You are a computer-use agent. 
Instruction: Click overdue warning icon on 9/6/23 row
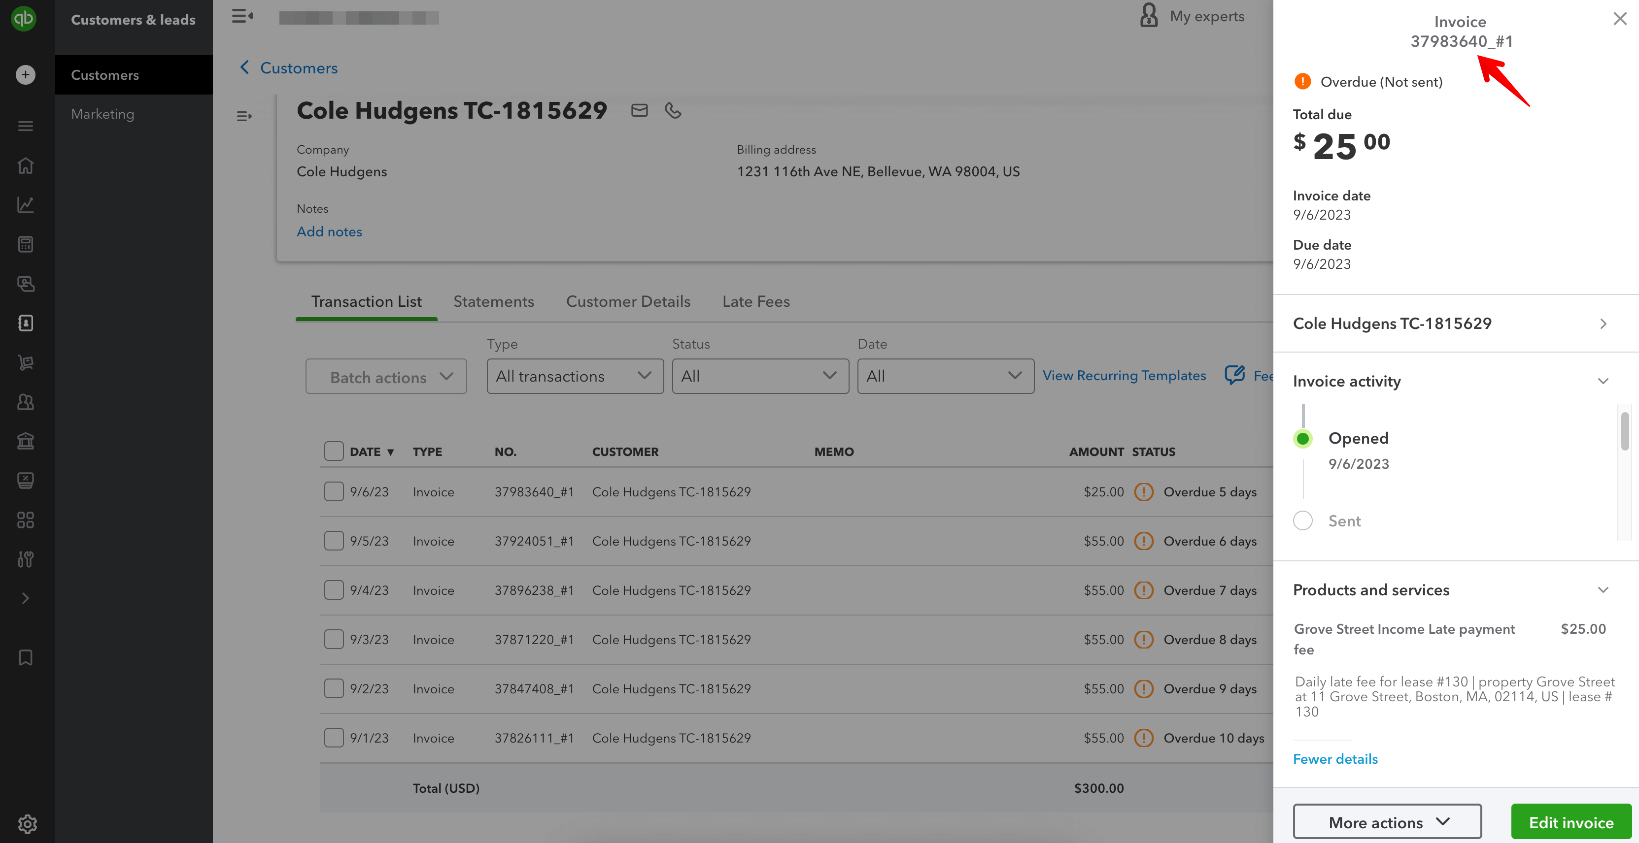click(x=1143, y=491)
